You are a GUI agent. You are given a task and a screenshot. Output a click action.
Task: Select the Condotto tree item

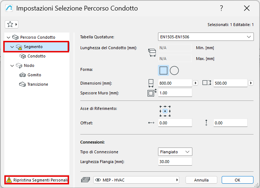[x=36, y=56]
